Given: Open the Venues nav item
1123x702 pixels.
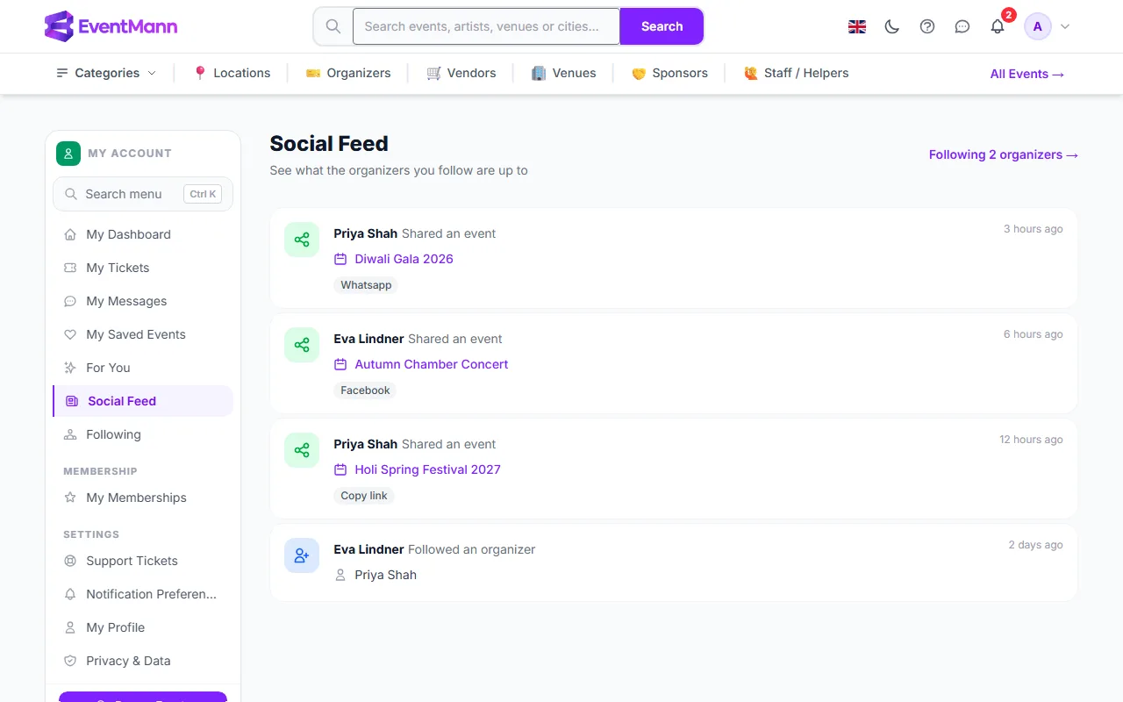Looking at the screenshot, I should click(564, 73).
